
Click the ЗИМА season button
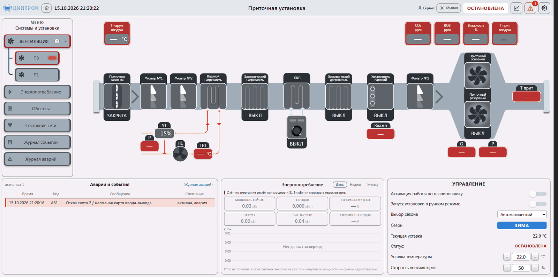click(x=522, y=225)
